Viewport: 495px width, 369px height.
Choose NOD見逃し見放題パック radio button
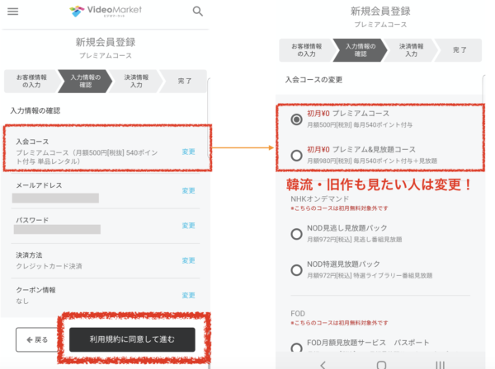(x=296, y=234)
